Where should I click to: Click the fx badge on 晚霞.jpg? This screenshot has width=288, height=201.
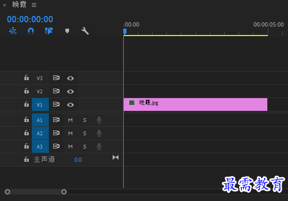[132, 102]
